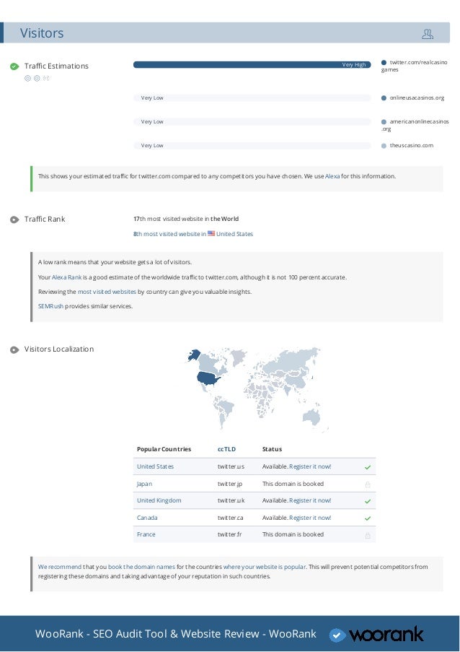Click lock icon in France row
The width and height of the screenshot is (460, 652).
point(368,535)
